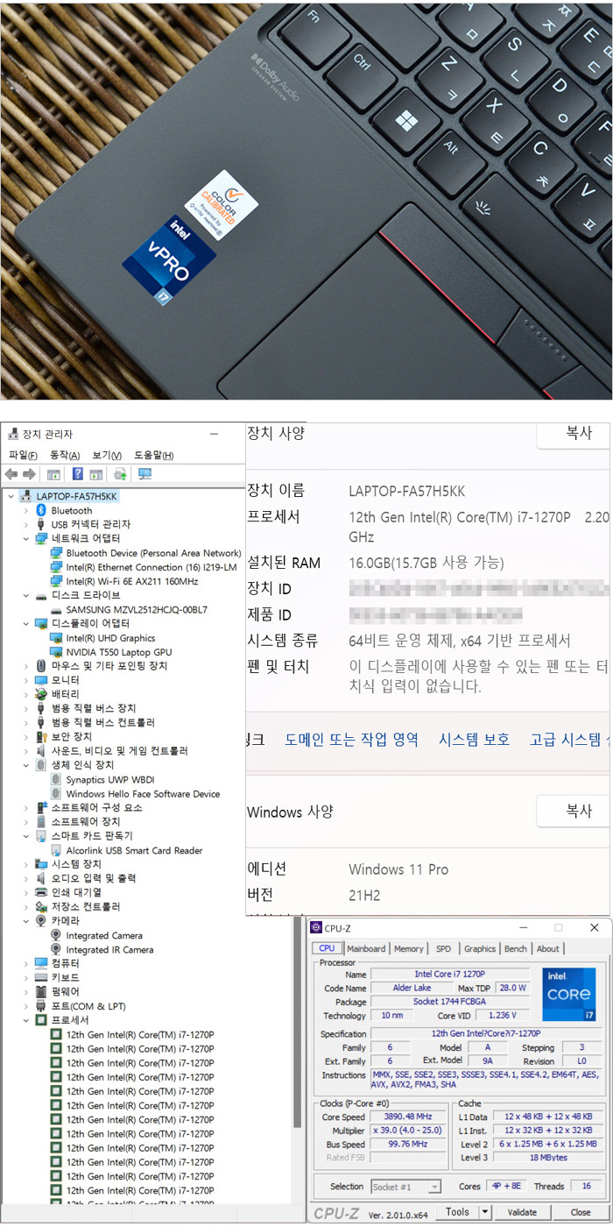
Task: Open the About tab in CPU-Z
Action: tap(548, 948)
